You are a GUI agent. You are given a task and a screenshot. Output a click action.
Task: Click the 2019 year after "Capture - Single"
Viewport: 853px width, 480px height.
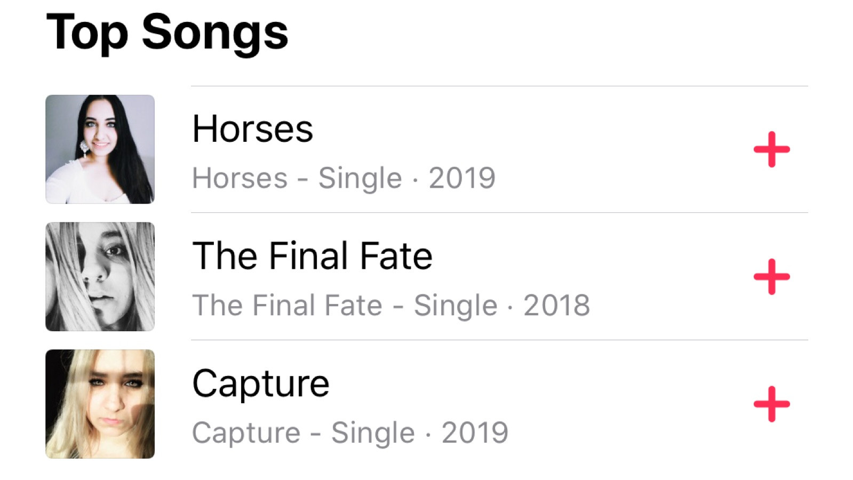475,433
